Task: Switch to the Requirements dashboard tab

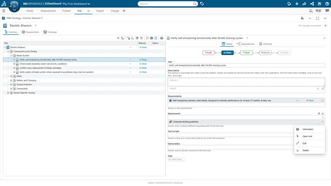Action: 48,11
